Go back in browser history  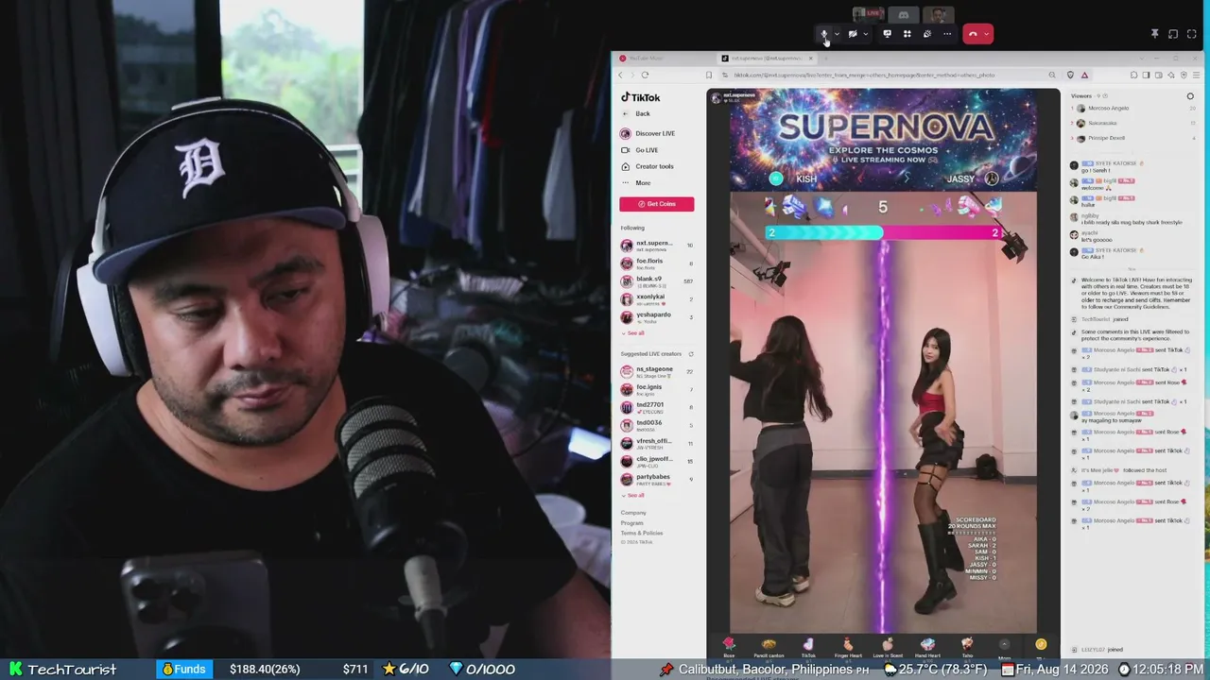pos(621,75)
